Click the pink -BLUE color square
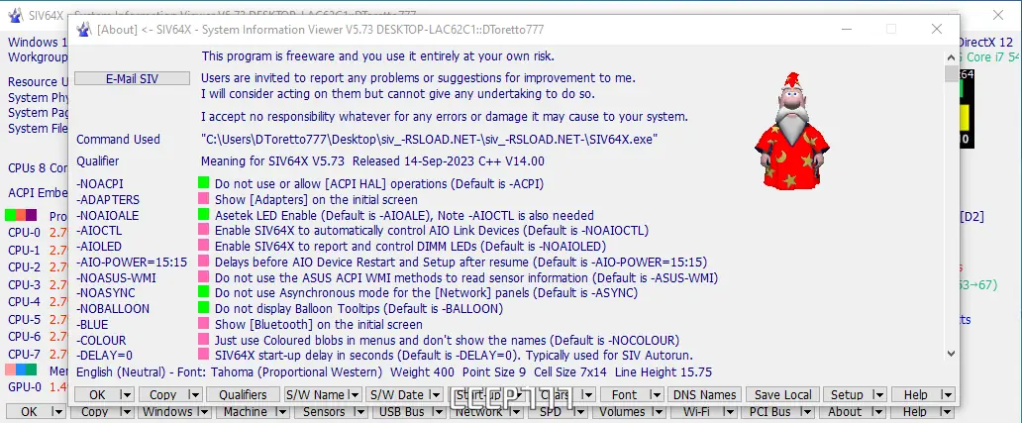 (x=203, y=324)
